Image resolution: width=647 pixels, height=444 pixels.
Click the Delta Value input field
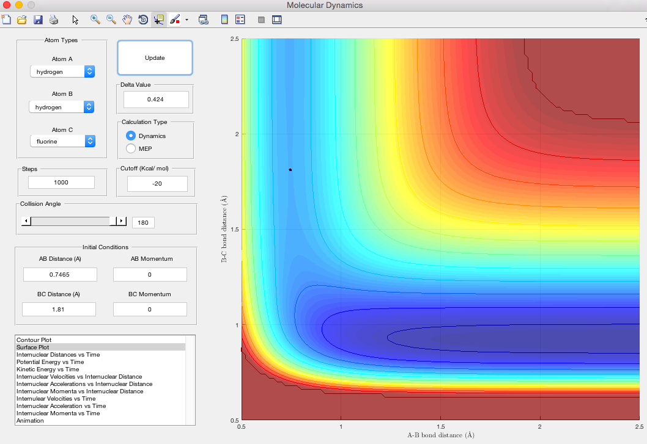156,99
